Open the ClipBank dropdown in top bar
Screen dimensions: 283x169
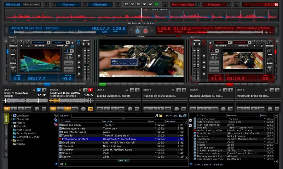(100, 5)
